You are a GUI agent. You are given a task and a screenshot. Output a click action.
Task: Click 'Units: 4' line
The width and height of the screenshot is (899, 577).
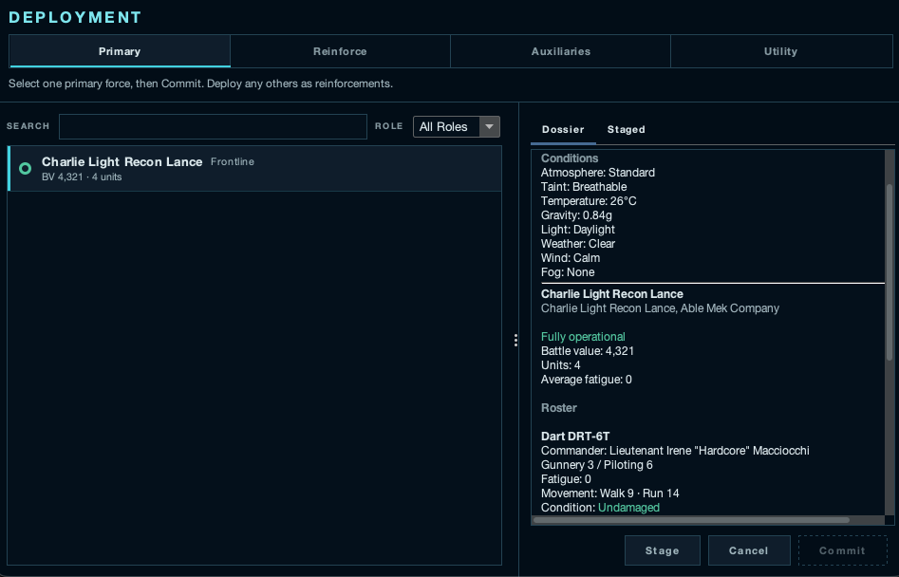click(561, 365)
